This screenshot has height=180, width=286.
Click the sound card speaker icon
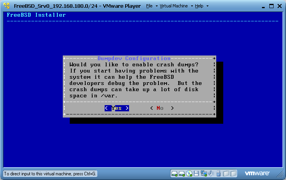211,173
